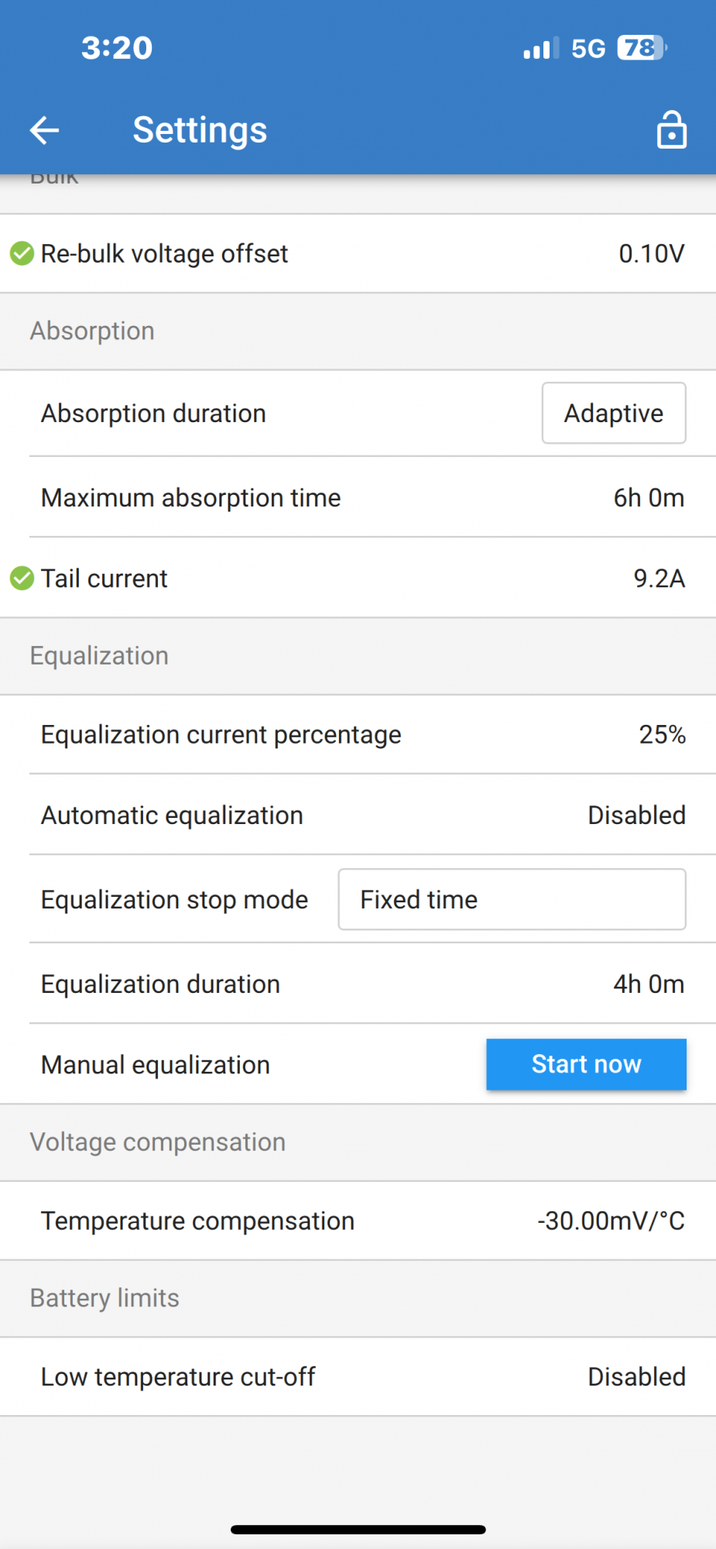Open Equalization duration 4h 0m setting
This screenshot has height=1549, width=716.
[x=648, y=984]
